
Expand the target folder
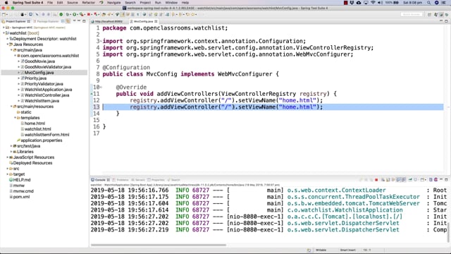coord(8,174)
